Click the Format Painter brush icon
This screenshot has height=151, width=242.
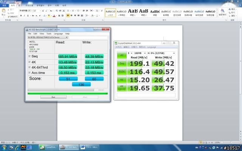point(8,17)
